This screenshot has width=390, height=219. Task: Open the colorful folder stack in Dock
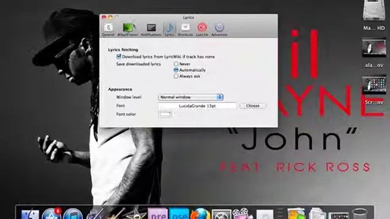297,214
